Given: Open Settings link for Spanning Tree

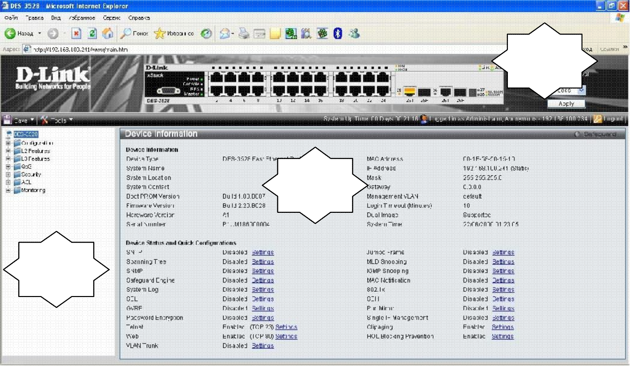Looking at the screenshot, I should pos(263,262).
